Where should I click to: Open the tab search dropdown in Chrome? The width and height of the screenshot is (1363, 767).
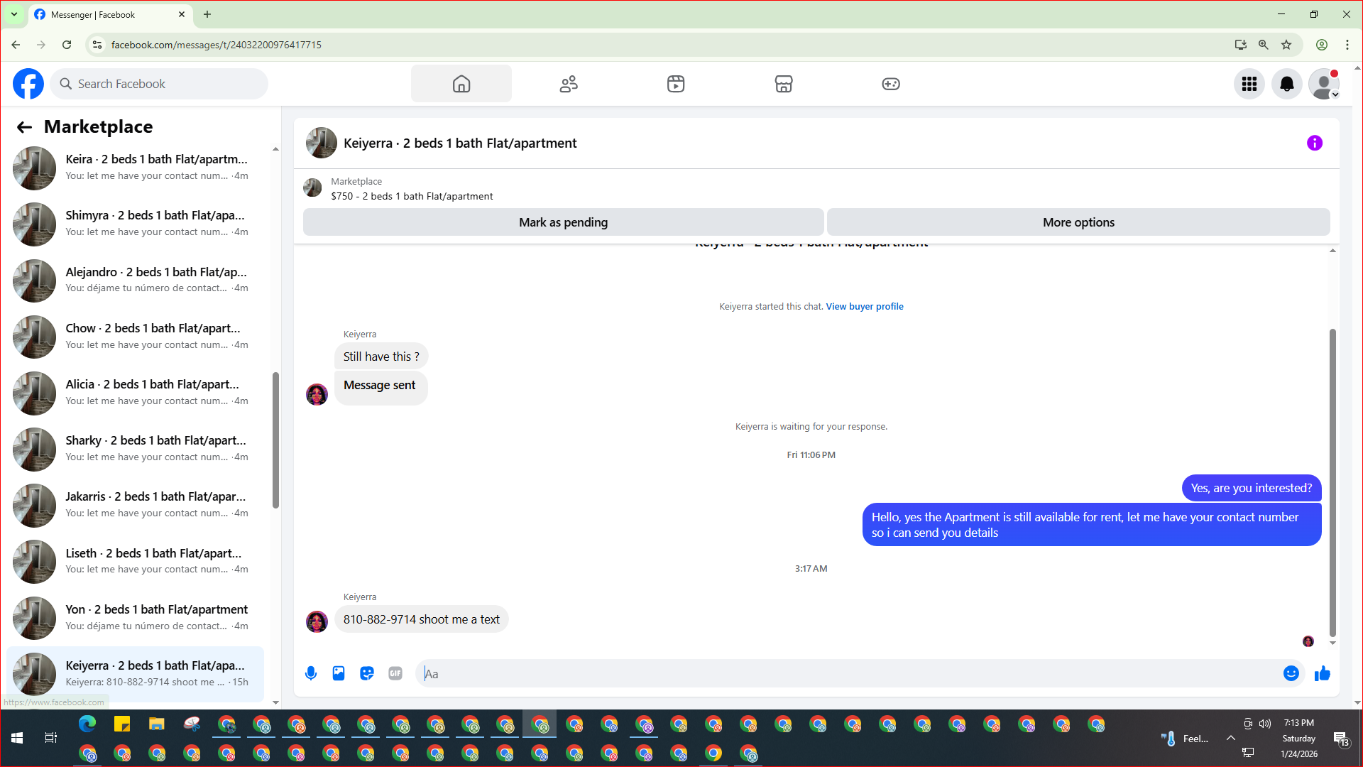point(13,14)
